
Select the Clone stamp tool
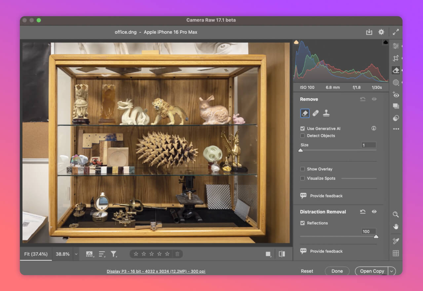[x=327, y=113]
